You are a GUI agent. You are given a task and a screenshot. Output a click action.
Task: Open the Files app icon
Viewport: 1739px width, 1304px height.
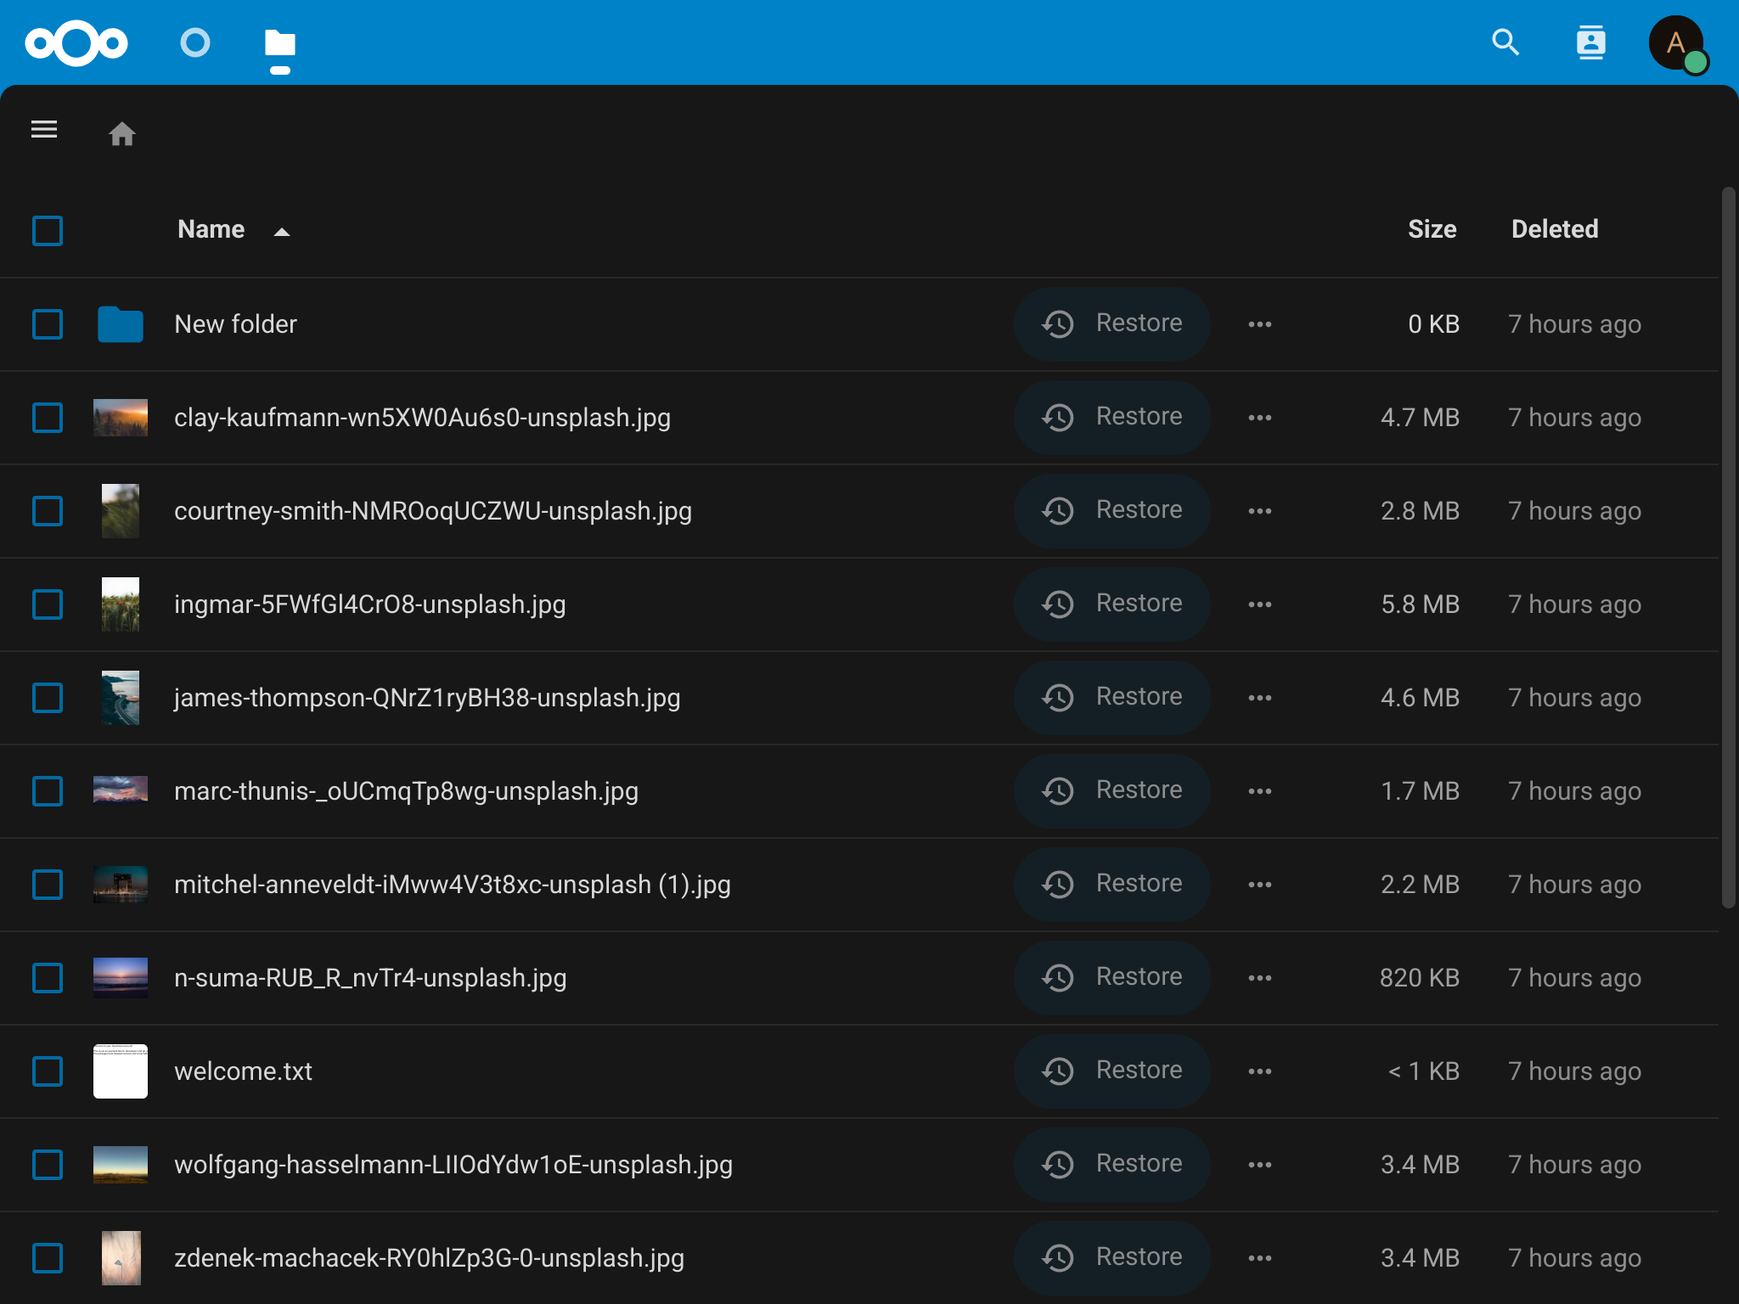point(280,42)
